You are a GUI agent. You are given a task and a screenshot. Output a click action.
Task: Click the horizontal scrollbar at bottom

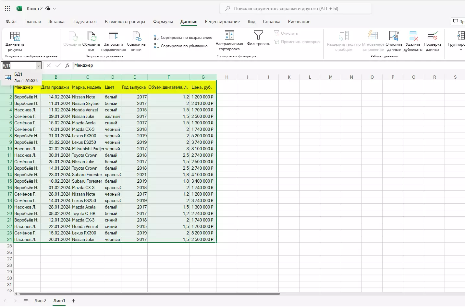coord(149,294)
